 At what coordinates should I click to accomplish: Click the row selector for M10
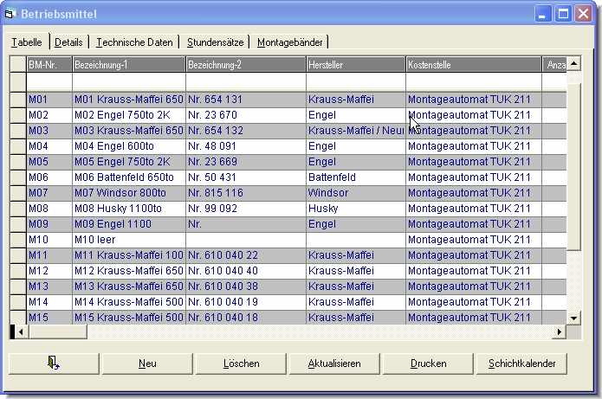[18, 240]
